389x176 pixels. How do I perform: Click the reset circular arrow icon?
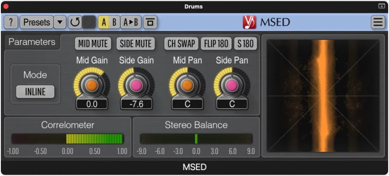coord(75,22)
